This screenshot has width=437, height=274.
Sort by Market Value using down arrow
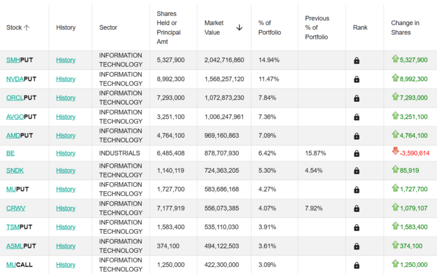pos(239,27)
